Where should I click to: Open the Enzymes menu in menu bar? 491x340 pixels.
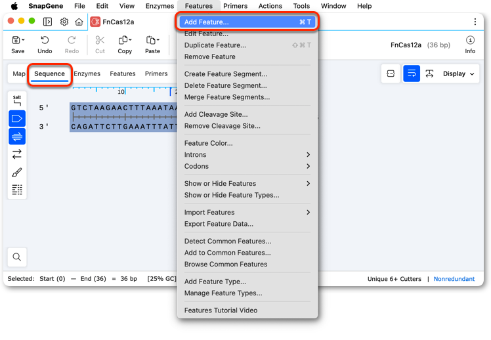click(x=160, y=6)
